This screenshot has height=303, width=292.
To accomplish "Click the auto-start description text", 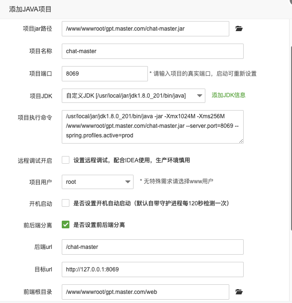I will 151,203.
